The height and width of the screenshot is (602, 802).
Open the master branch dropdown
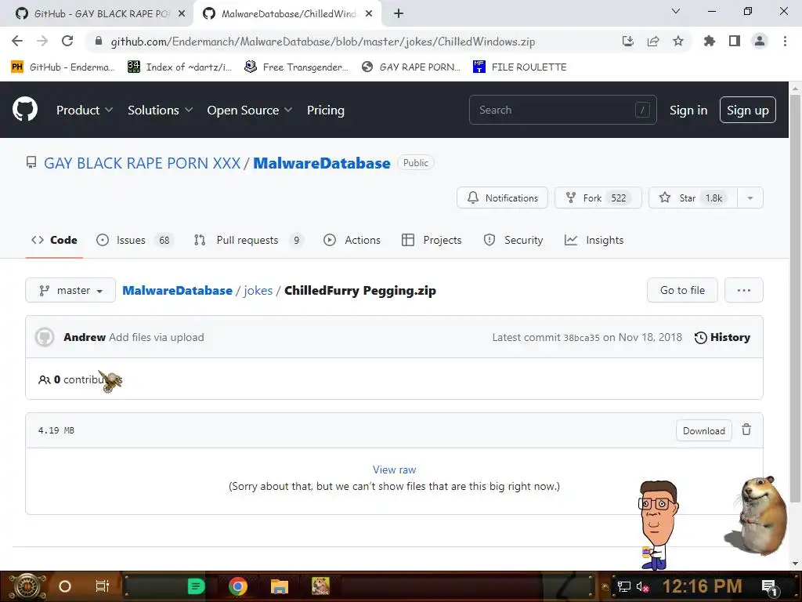click(70, 290)
